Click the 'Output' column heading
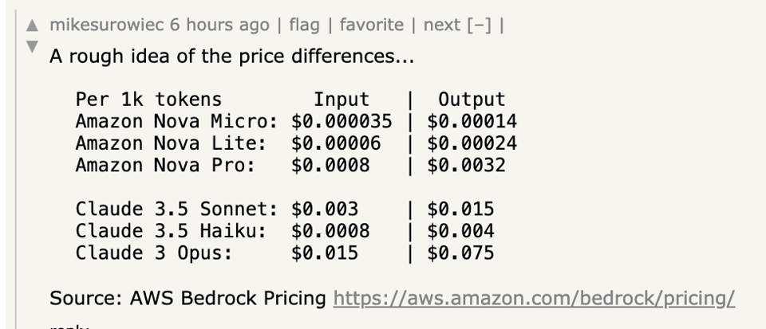The image size is (766, 329). [x=472, y=100]
